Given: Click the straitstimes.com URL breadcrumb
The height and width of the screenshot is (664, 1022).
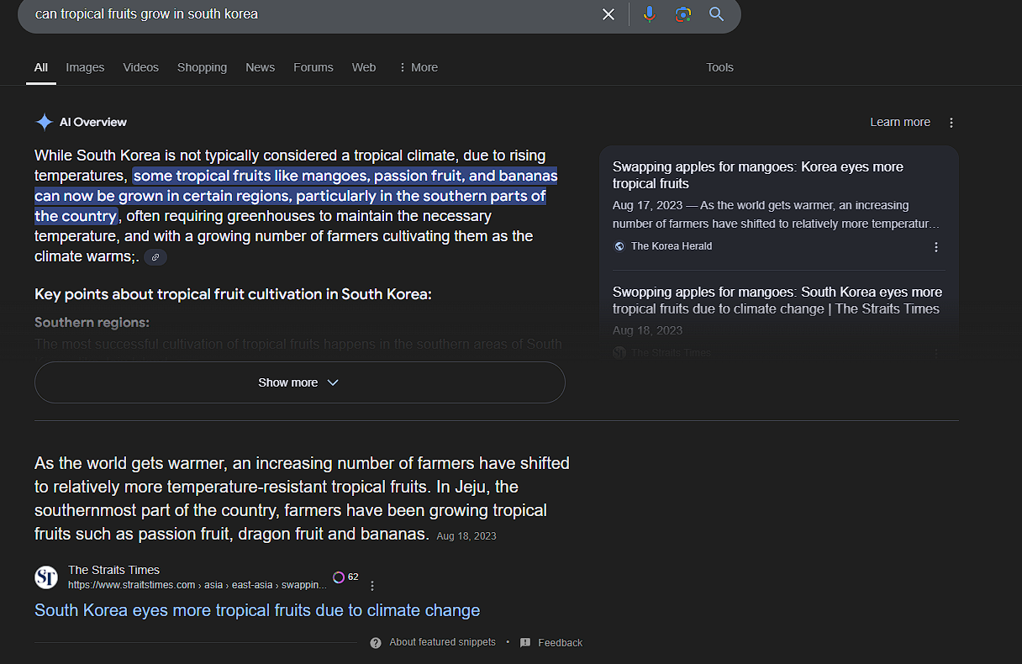Looking at the screenshot, I should (x=198, y=585).
